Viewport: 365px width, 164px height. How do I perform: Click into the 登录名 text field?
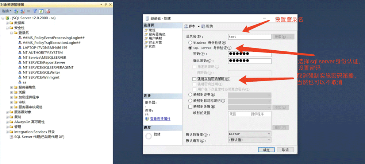(x=250, y=37)
